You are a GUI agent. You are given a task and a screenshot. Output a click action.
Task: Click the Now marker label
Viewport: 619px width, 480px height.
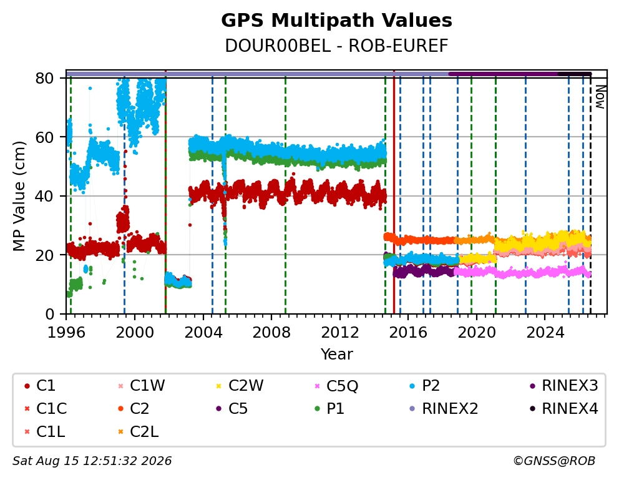coord(600,97)
